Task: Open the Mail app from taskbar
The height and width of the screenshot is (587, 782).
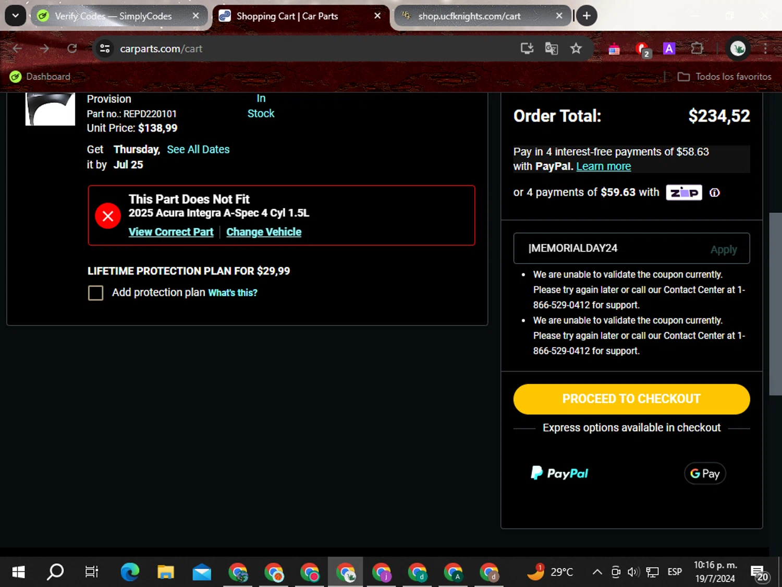Action: coord(202,572)
